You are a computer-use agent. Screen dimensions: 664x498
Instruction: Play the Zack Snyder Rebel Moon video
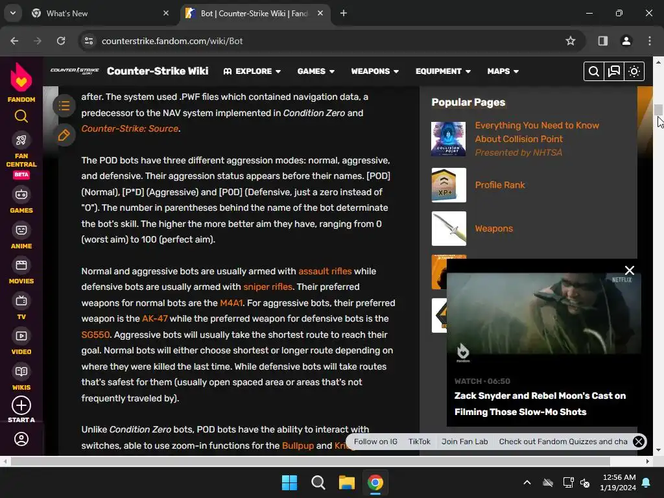click(x=544, y=313)
